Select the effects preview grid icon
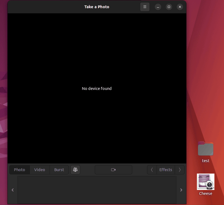Screen dimensions: 224x205 point(75,170)
